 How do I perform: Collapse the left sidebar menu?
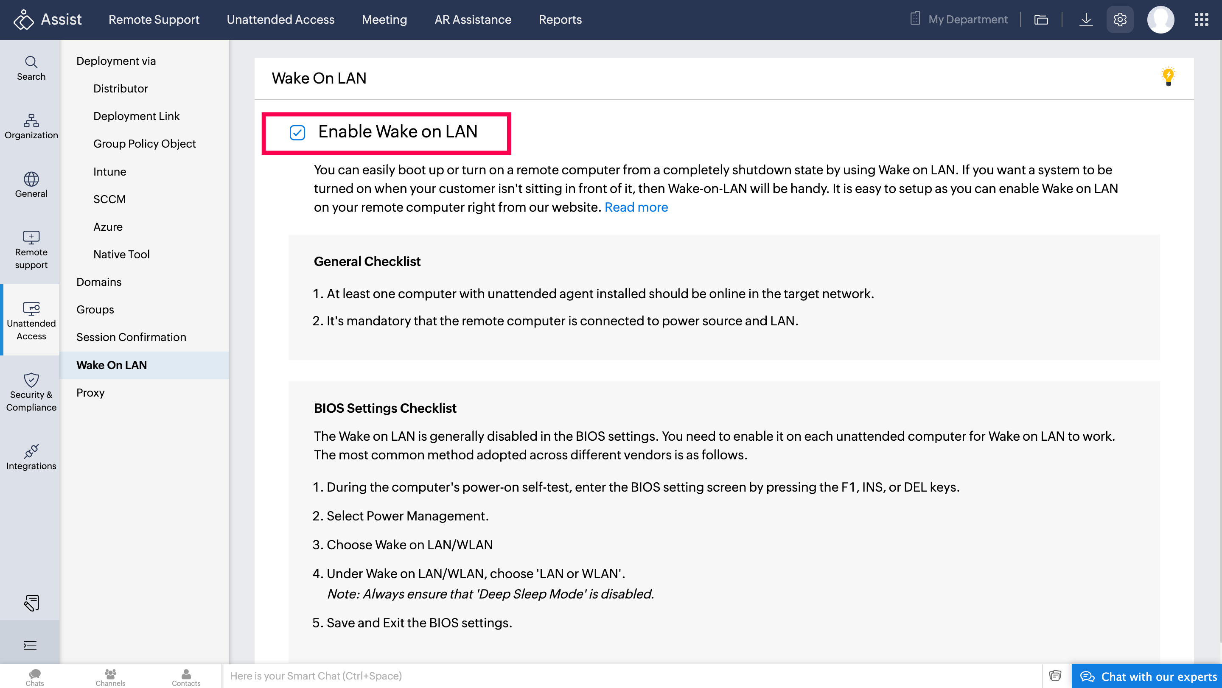[30, 645]
